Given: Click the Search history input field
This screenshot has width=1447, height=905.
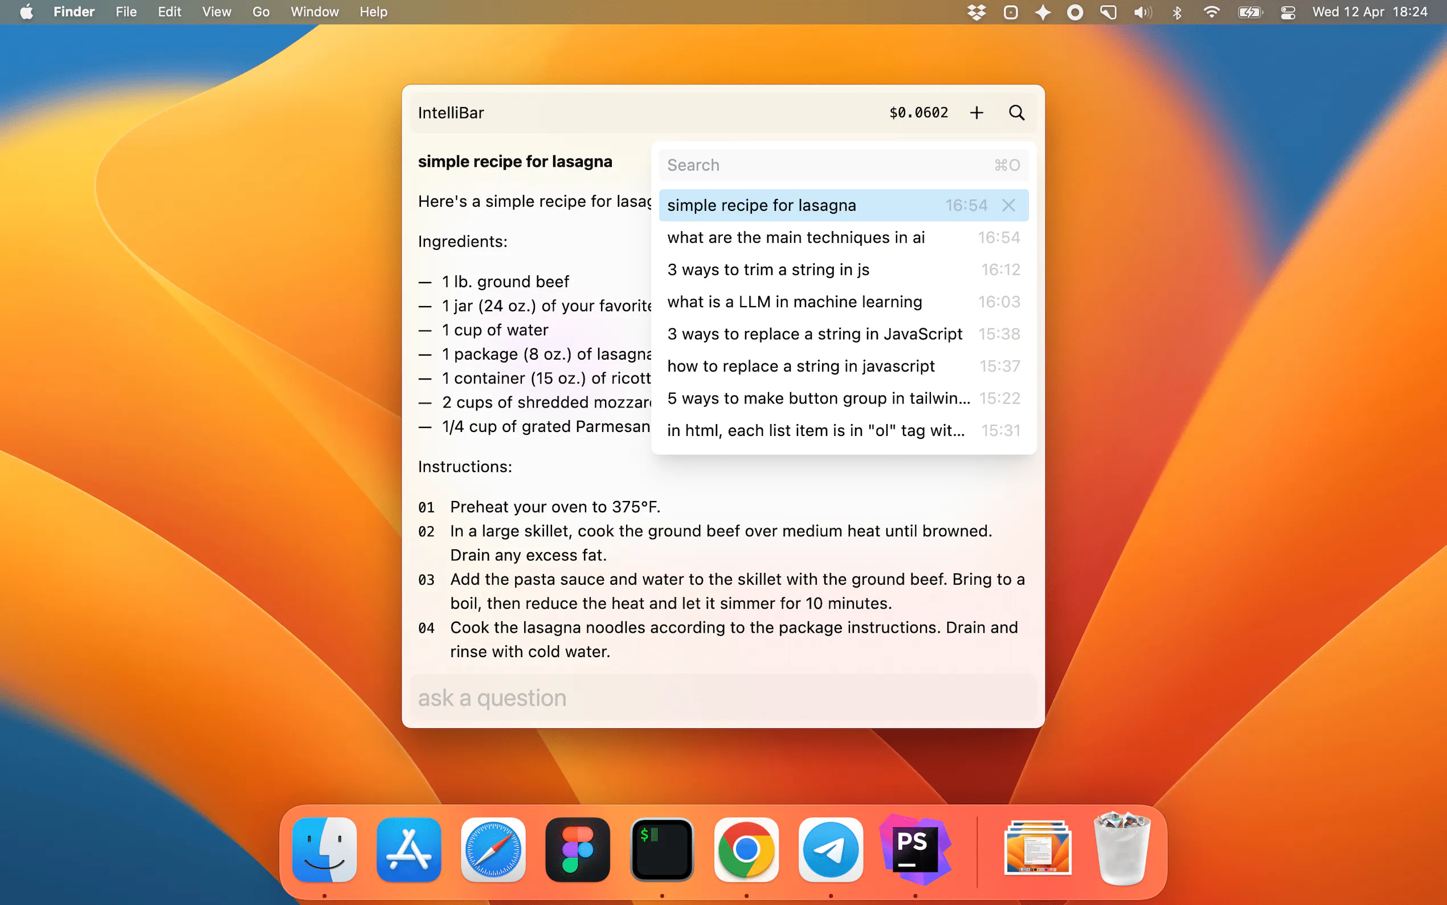Looking at the screenshot, I should click(825, 165).
